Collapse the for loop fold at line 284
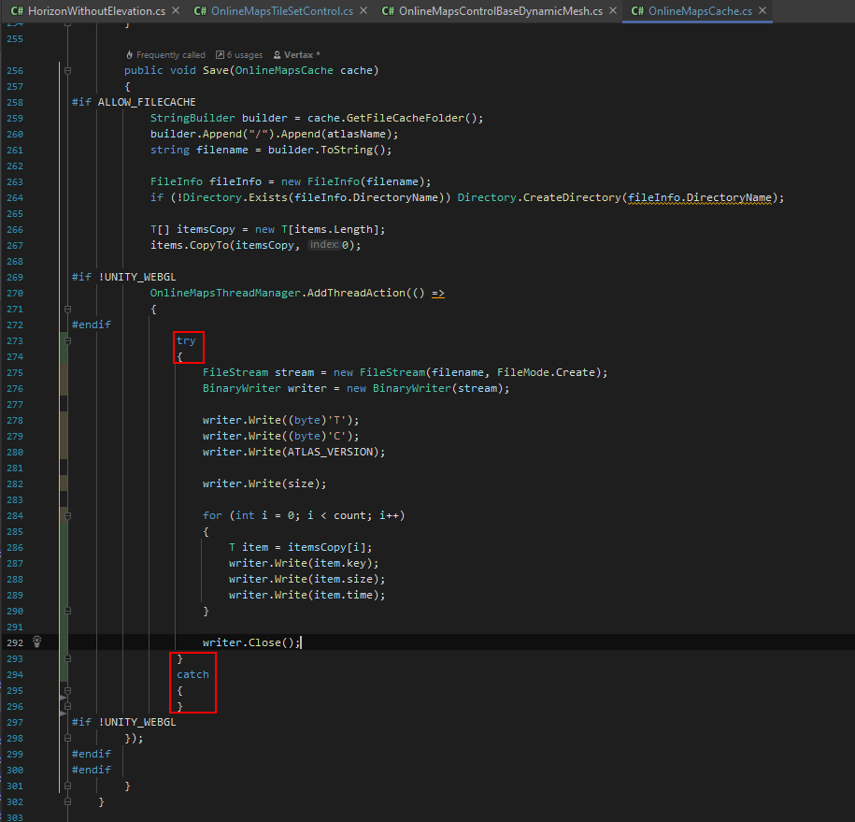The image size is (855, 822). pos(67,515)
